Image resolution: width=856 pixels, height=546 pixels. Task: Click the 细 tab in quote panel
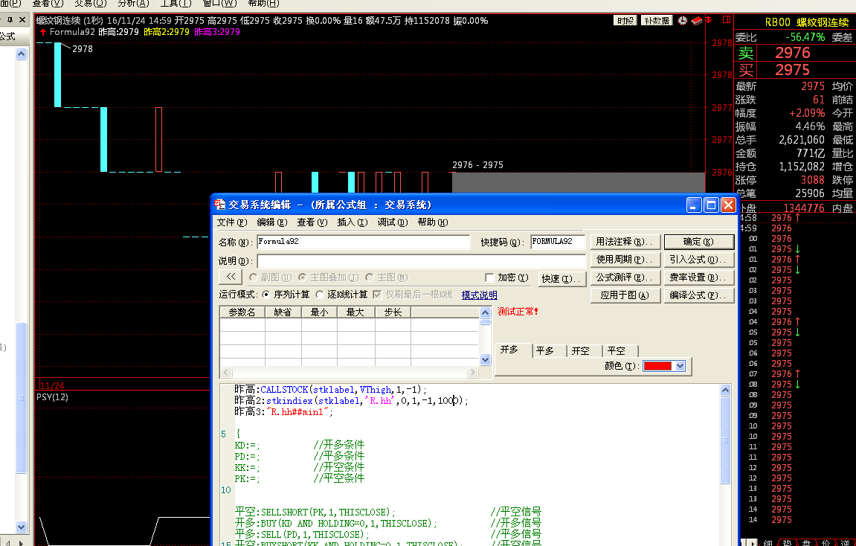768,543
